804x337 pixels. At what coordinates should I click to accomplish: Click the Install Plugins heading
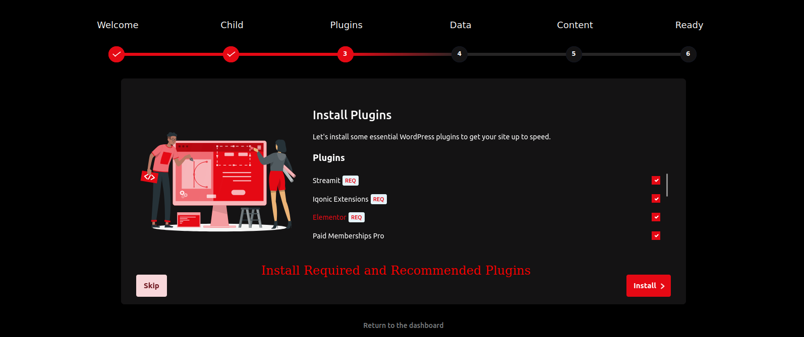(352, 115)
